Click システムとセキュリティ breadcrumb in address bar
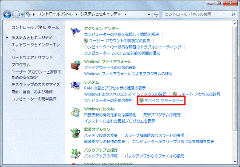This screenshot has width=240, height=167. [101, 14]
